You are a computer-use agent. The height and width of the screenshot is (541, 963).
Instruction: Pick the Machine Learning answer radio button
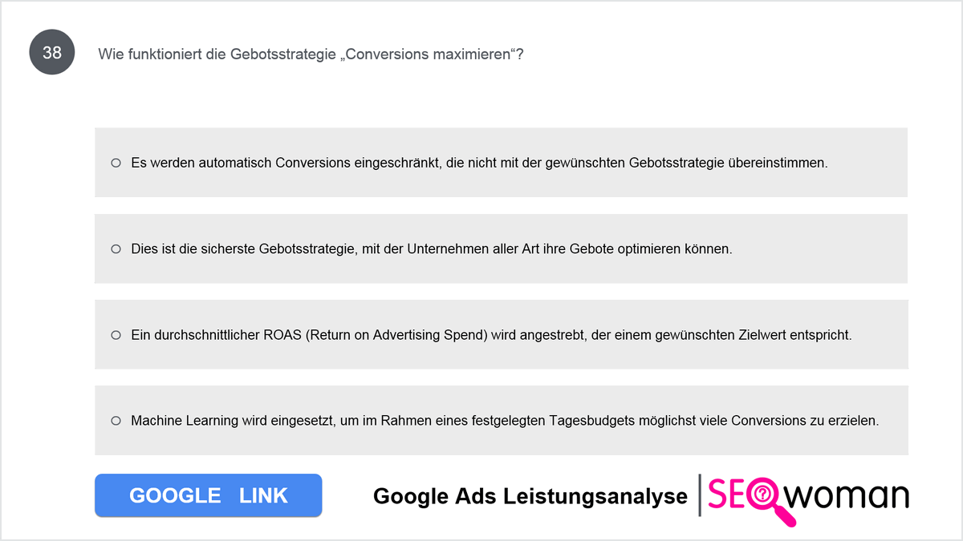coord(116,421)
